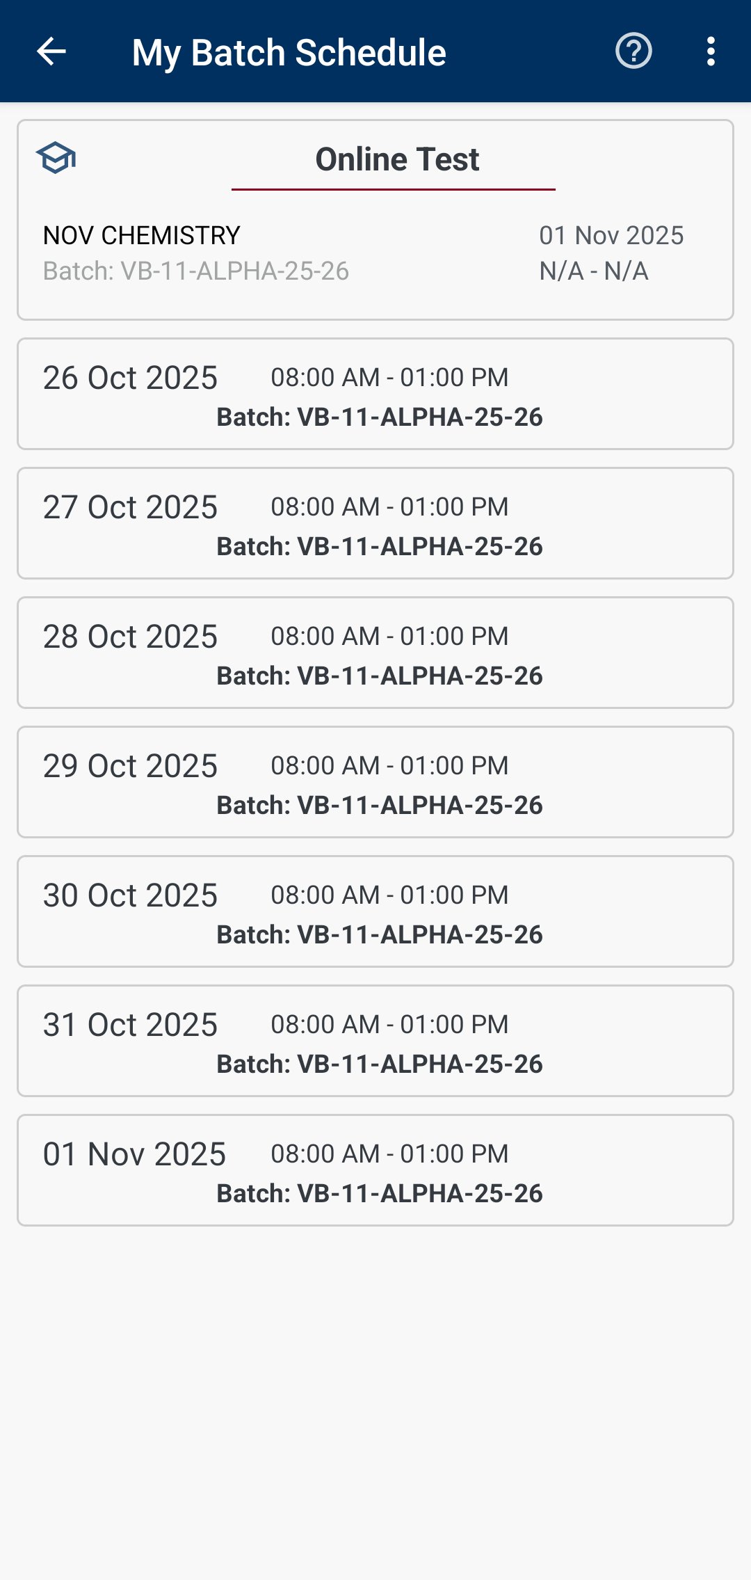Screen dimensions: 751x1580
Task: Select the 29 Oct 2025 date text
Action: pyautogui.click(x=130, y=766)
